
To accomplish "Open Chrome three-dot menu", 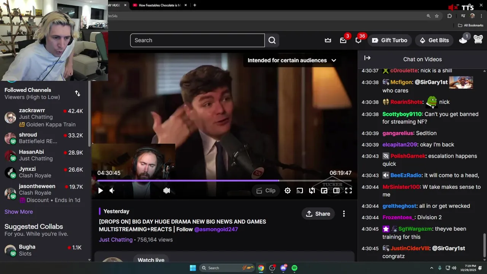I will (482, 16).
